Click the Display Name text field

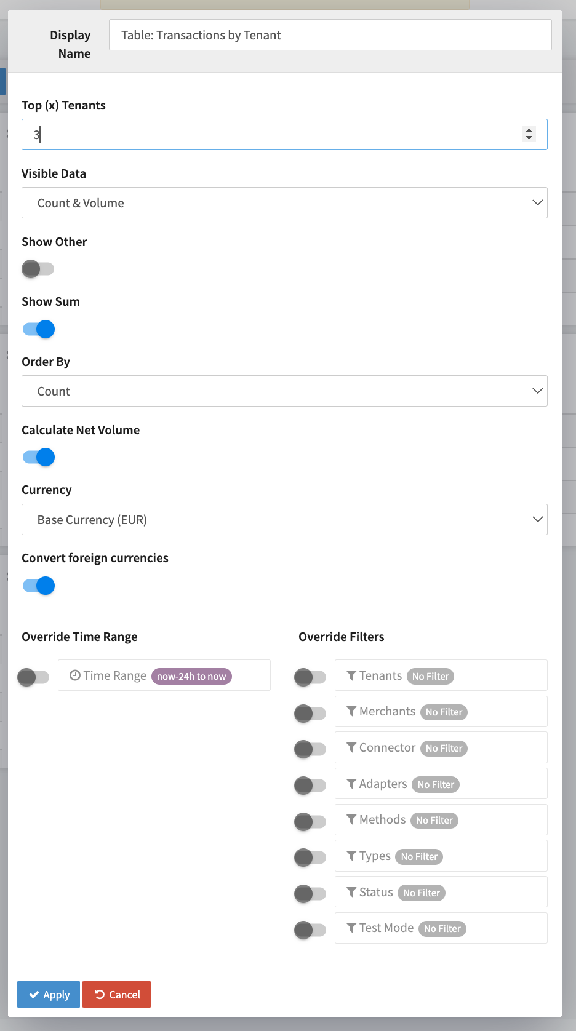(330, 35)
